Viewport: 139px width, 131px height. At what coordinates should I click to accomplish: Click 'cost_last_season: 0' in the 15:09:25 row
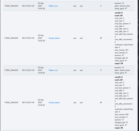[x=123, y=88]
